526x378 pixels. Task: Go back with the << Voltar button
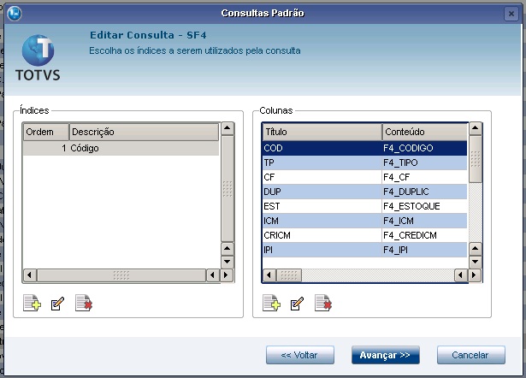300,355
